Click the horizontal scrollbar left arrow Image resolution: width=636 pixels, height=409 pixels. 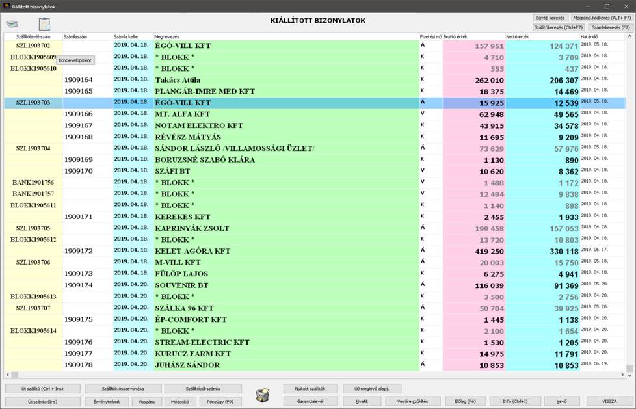(7, 375)
